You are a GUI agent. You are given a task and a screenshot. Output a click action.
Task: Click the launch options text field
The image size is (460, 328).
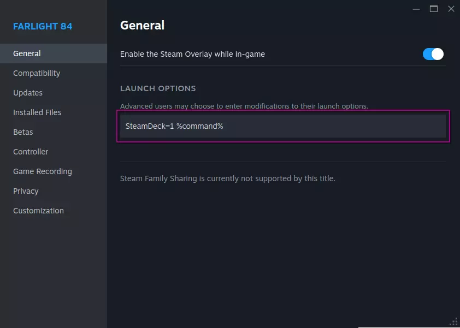click(282, 126)
